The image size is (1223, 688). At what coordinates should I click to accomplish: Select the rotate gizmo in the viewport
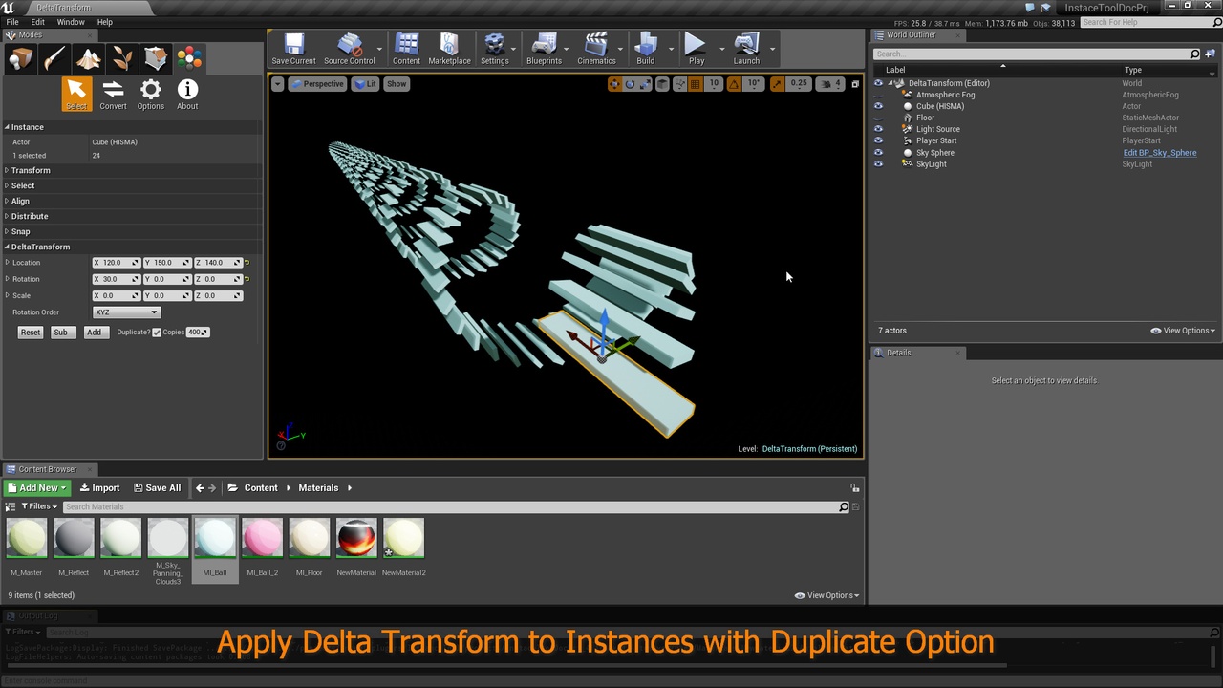click(x=630, y=84)
